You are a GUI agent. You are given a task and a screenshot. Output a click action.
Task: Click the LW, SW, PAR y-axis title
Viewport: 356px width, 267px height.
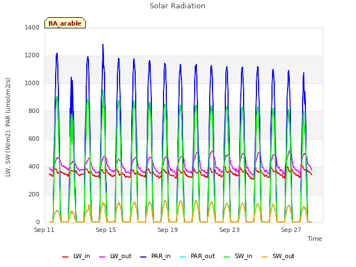[x=8, y=127]
